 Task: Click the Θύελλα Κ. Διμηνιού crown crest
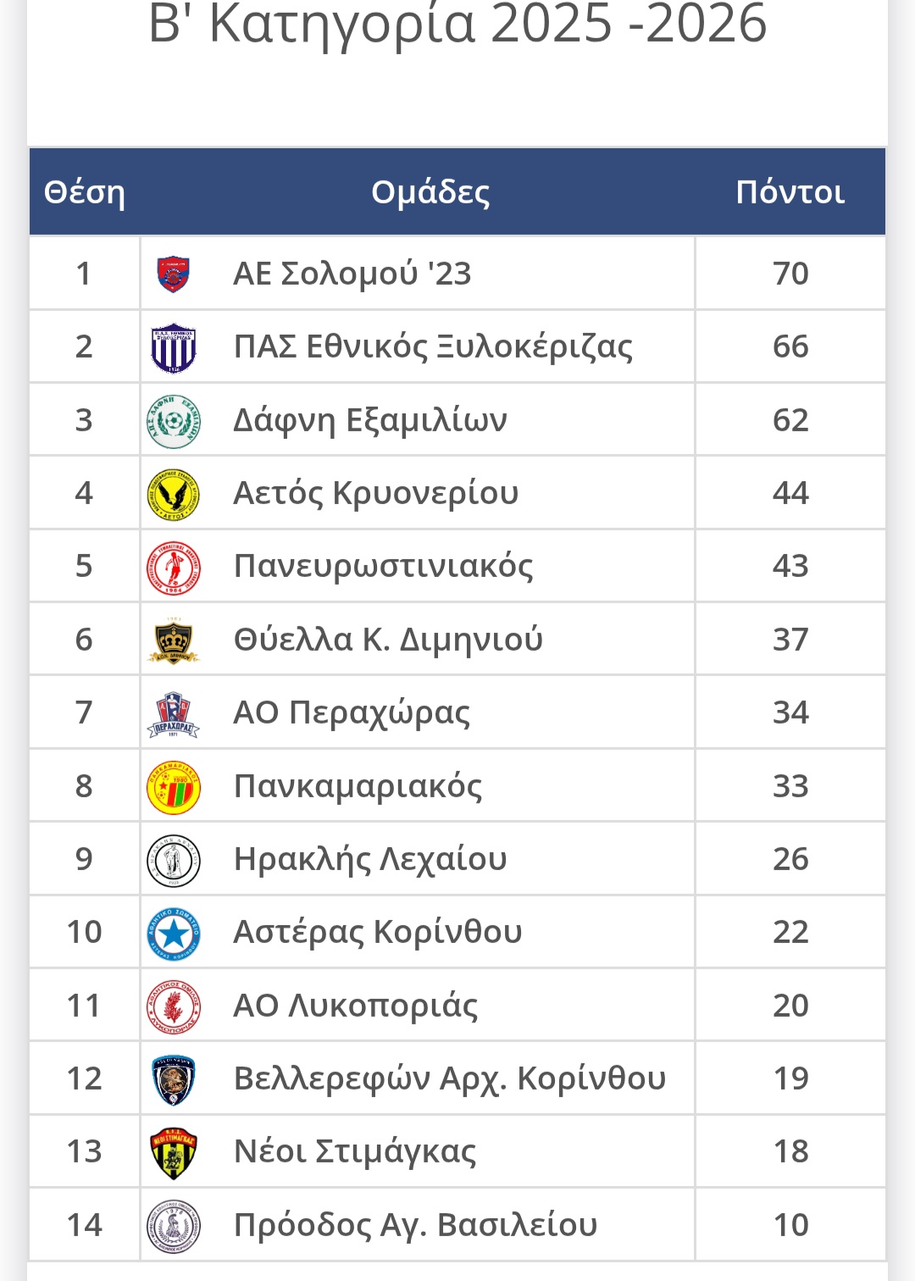click(x=174, y=640)
